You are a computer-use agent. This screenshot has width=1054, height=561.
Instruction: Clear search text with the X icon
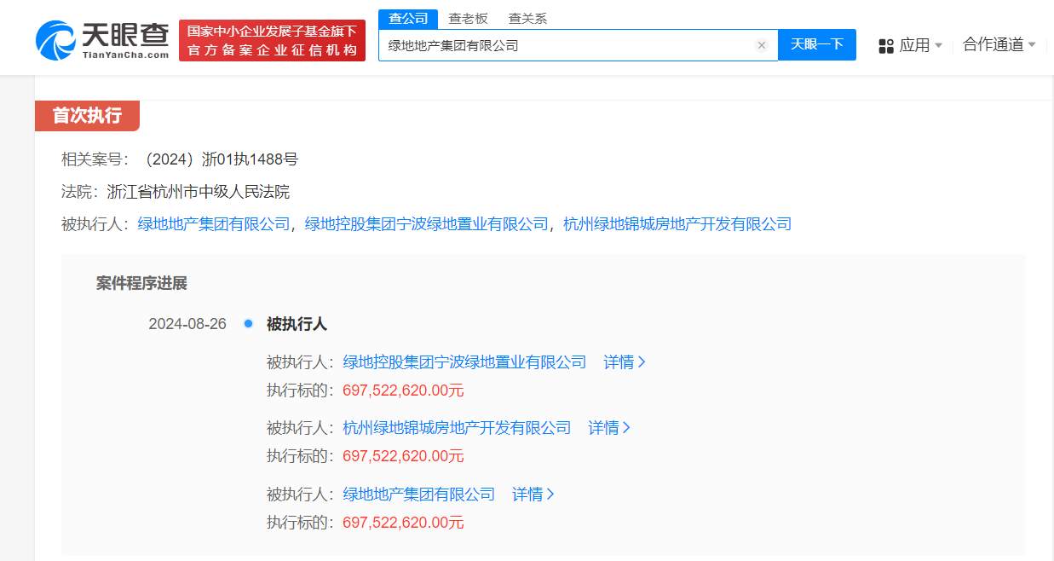pyautogui.click(x=761, y=45)
